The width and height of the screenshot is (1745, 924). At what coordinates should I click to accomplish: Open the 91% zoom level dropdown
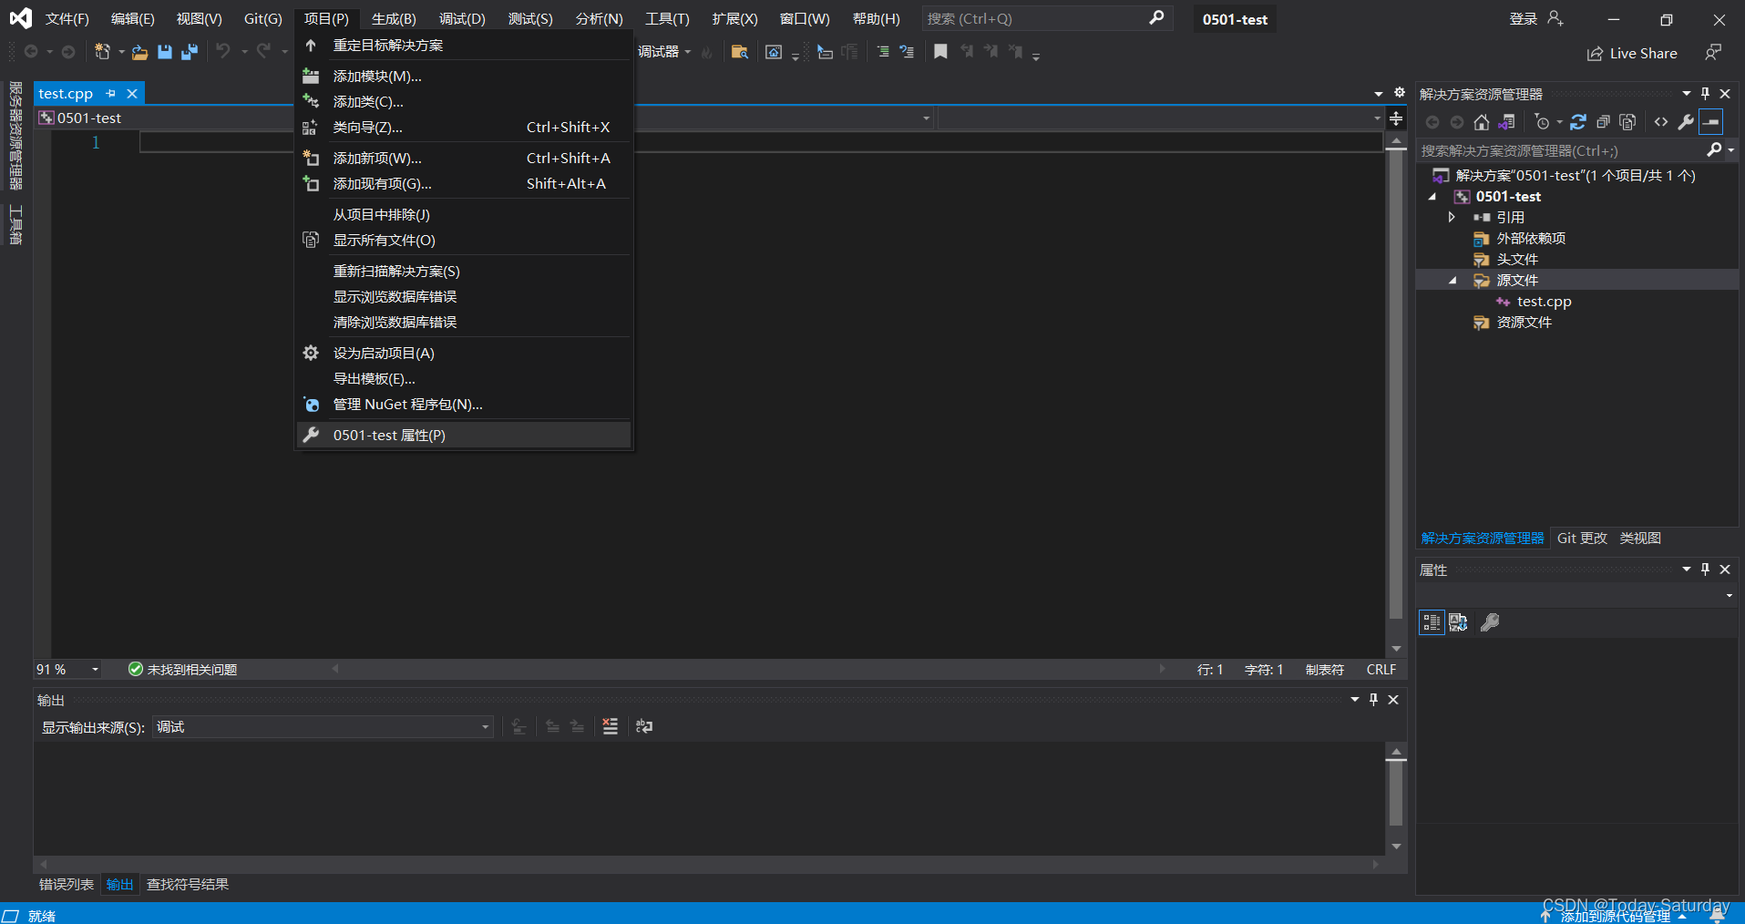tap(95, 670)
